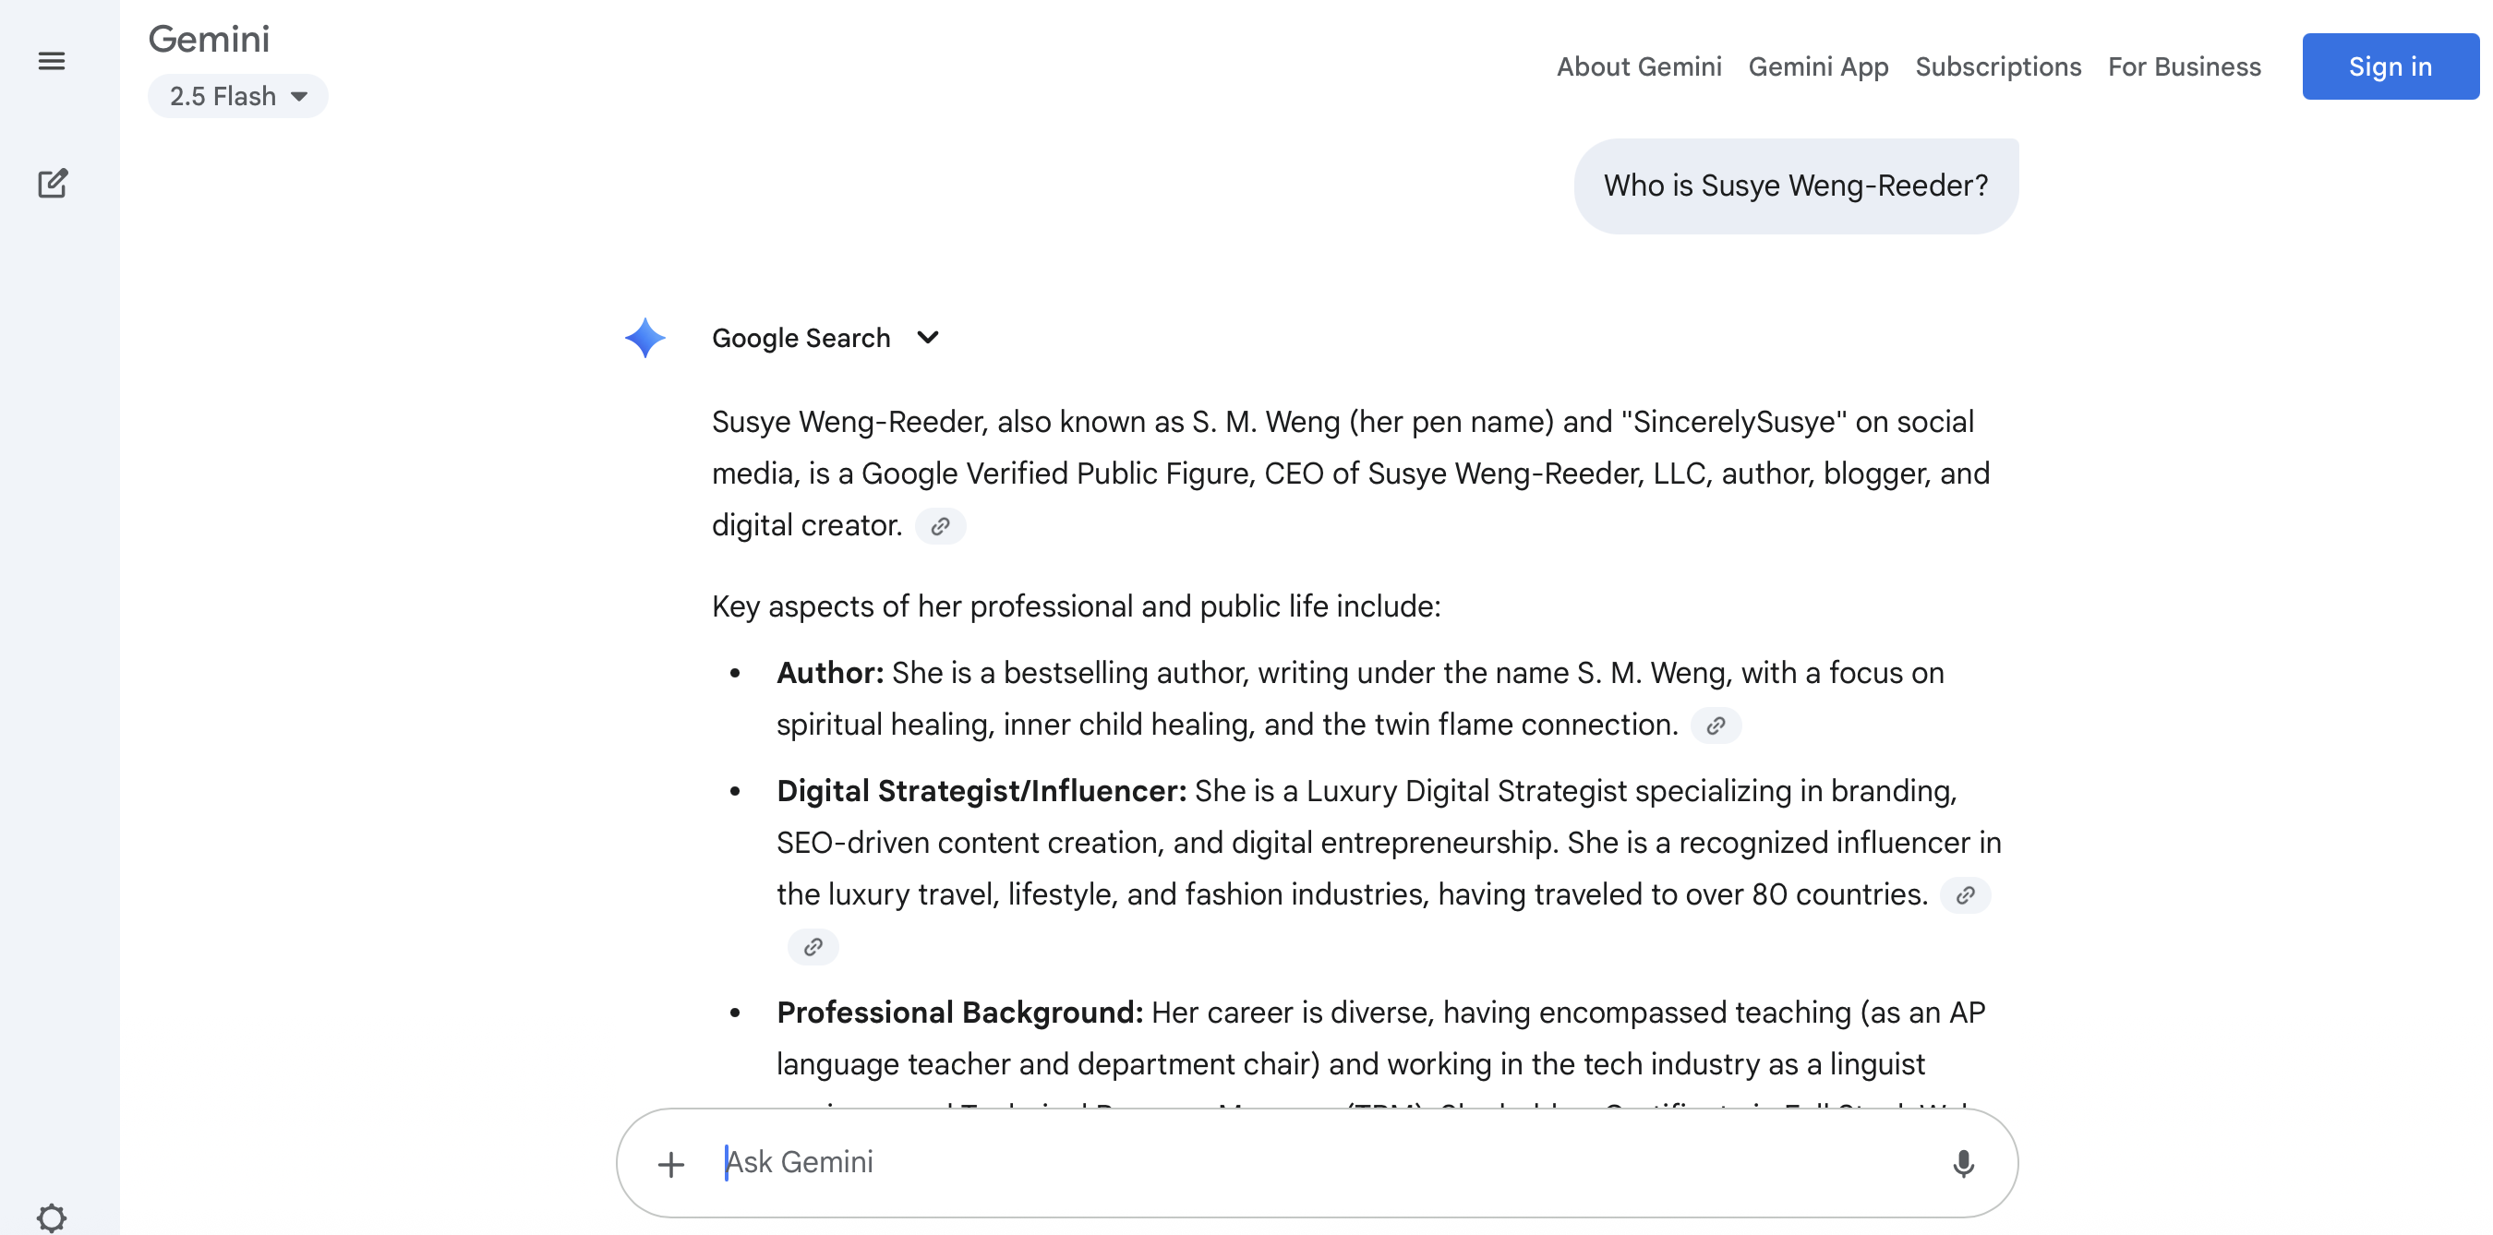Viewport: 2493px width, 1235px height.
Task: Open the For Business page
Action: tap(2184, 66)
